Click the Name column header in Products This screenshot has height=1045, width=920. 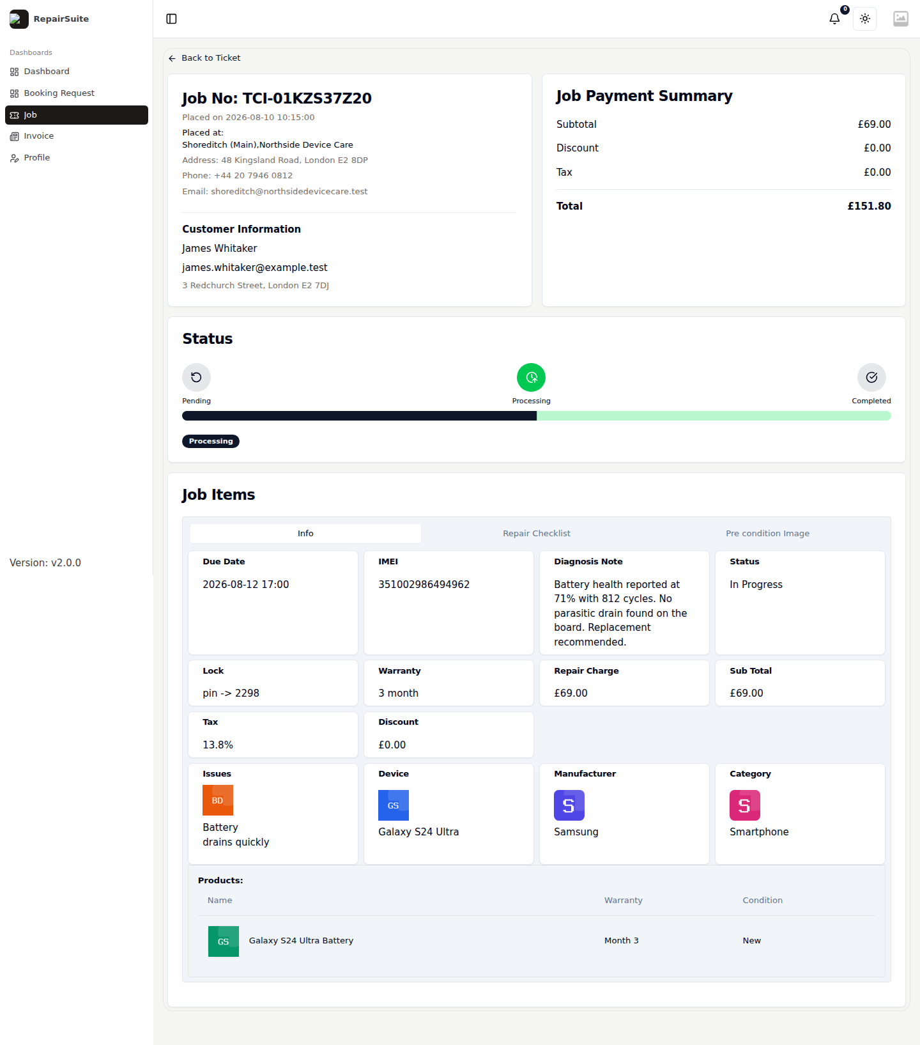[x=220, y=901]
